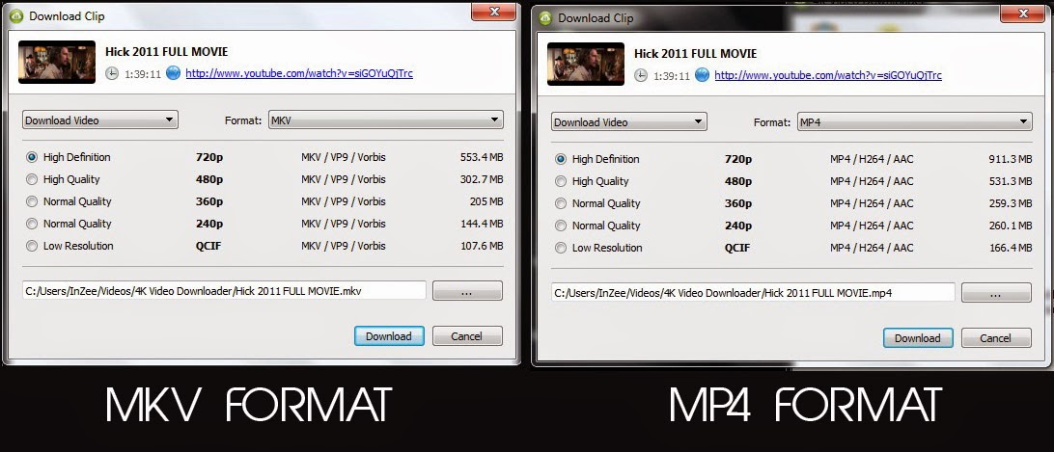Open the YouTube link in MKV window
Image resolution: width=1054 pixels, height=452 pixels.
coord(299,73)
